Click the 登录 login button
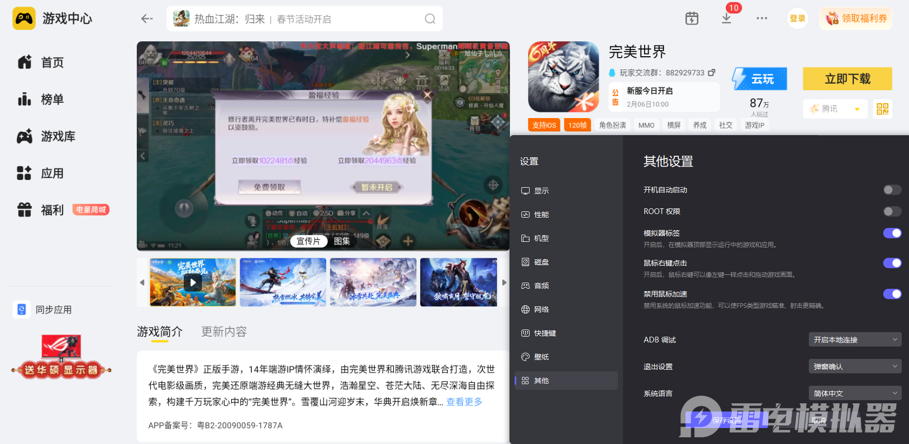The image size is (909, 444). pos(798,19)
